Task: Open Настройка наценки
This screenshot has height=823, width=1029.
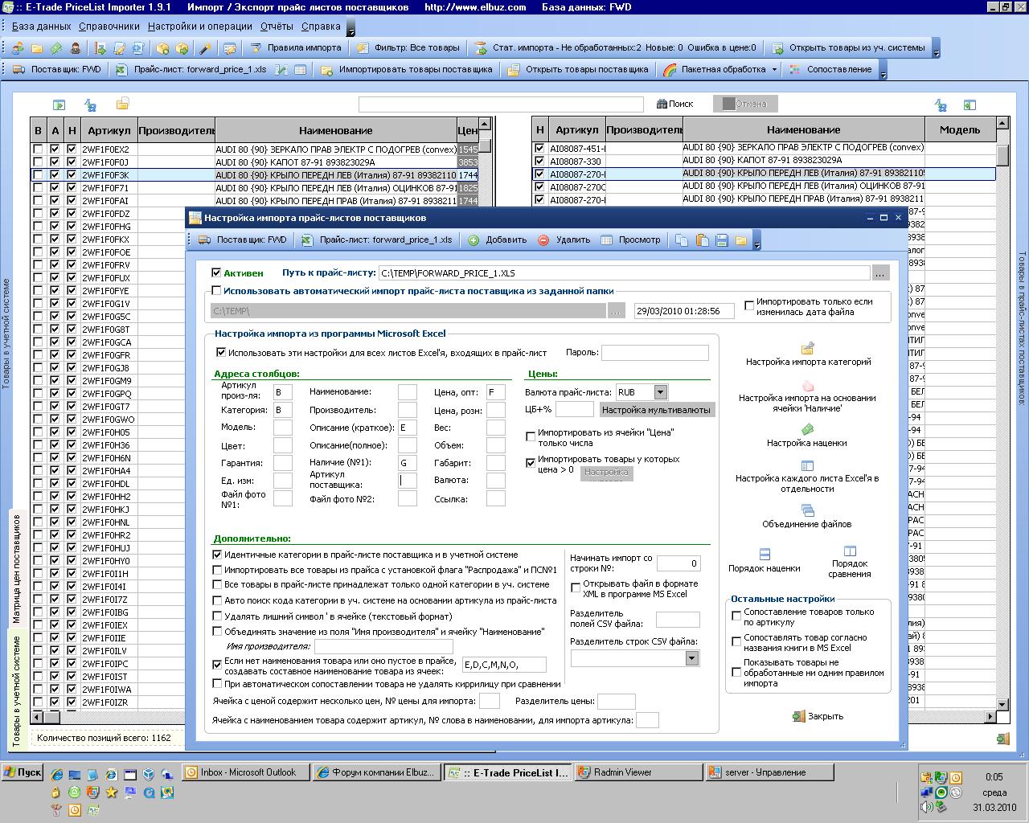Action: point(806,436)
